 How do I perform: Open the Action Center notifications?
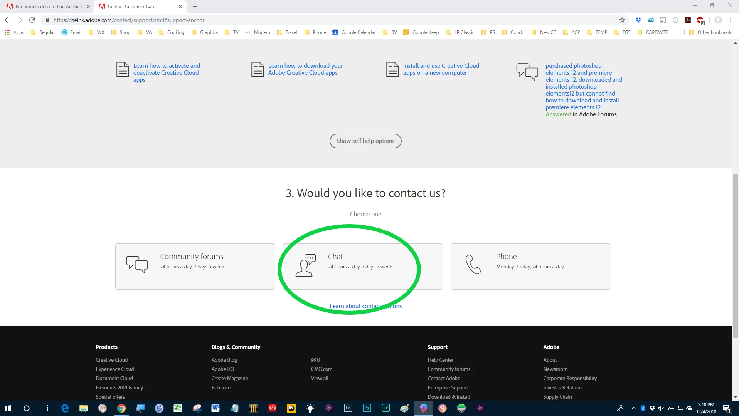pos(727,408)
